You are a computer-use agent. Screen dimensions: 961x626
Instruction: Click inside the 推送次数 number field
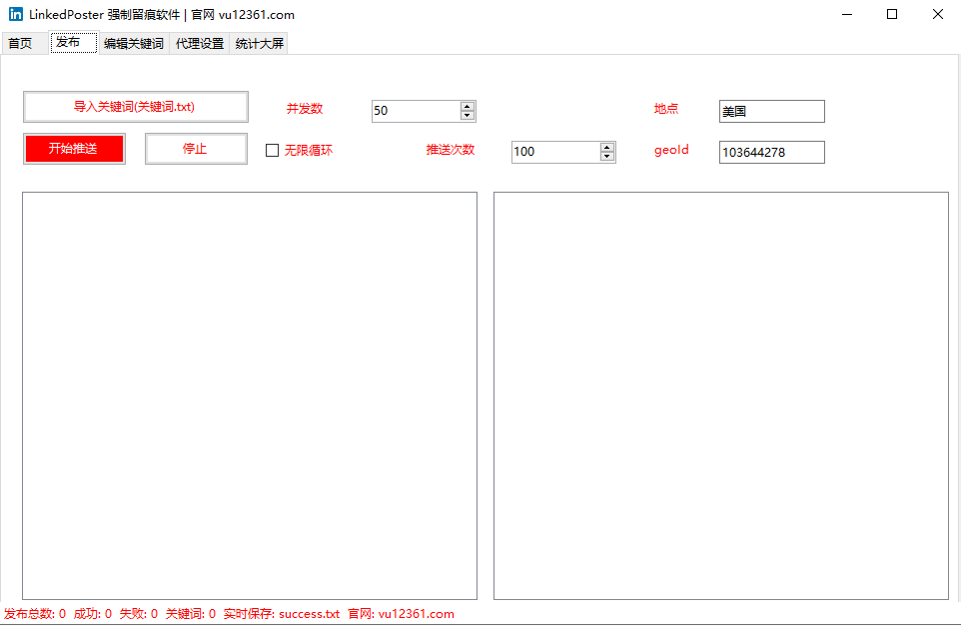[554, 152]
